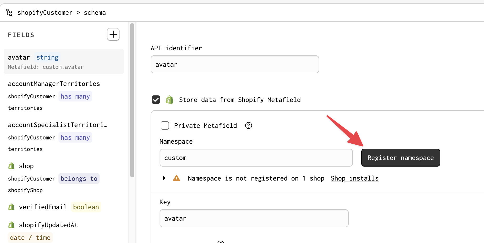
Task: Enable the Private Metafield checkbox
Action: (165, 125)
